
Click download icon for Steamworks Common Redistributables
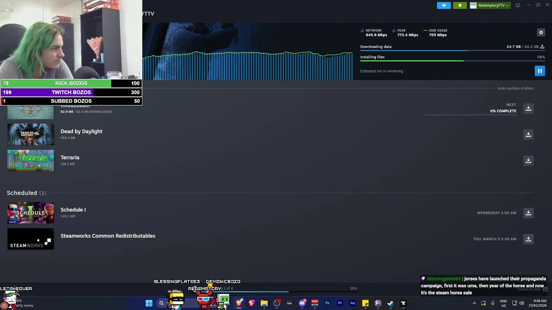point(528,239)
